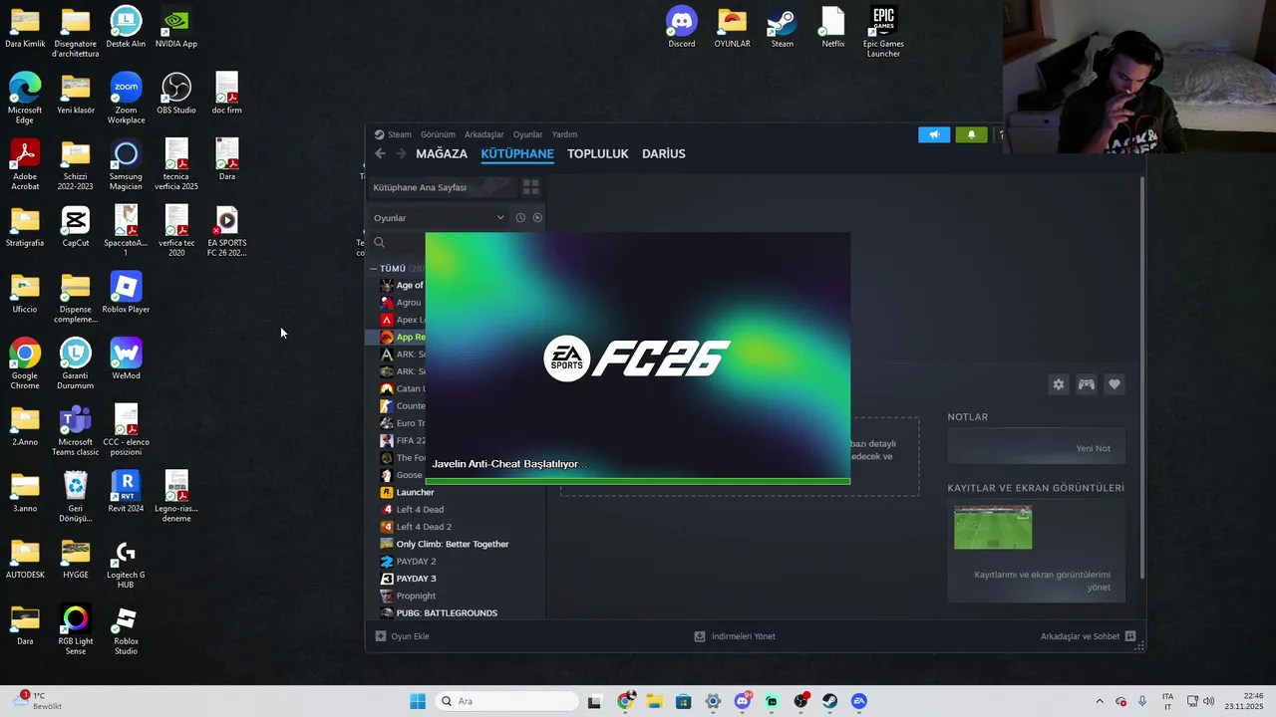Image resolution: width=1276 pixels, height=717 pixels.
Task: Click the play-ready filter icon in Steam
Action: click(537, 218)
